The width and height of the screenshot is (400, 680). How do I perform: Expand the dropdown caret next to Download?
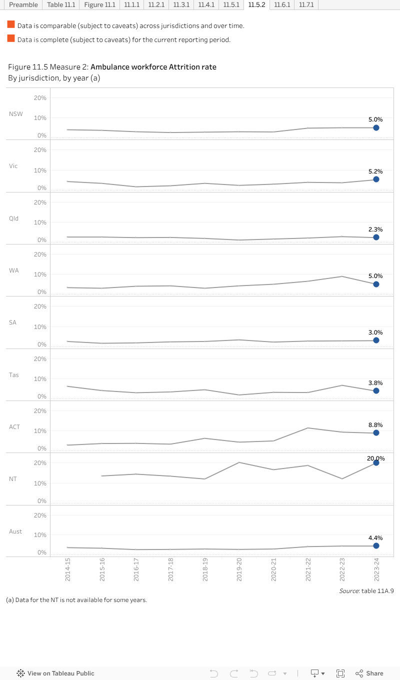[323, 673]
